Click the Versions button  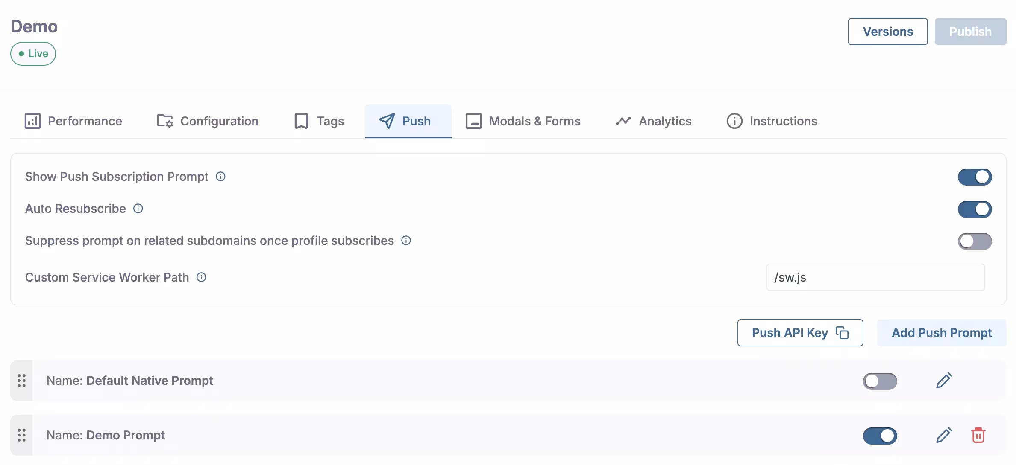tap(887, 32)
